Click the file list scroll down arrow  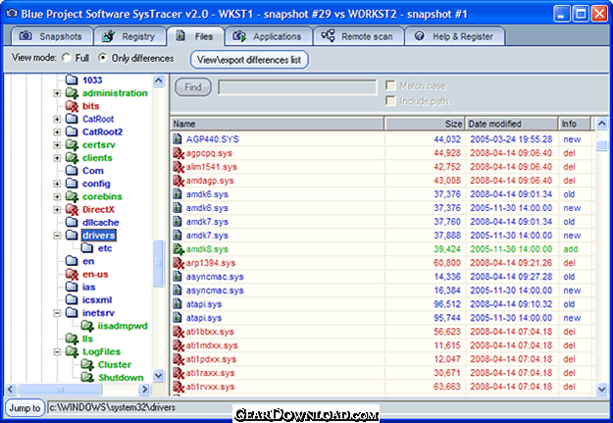pos(601,389)
